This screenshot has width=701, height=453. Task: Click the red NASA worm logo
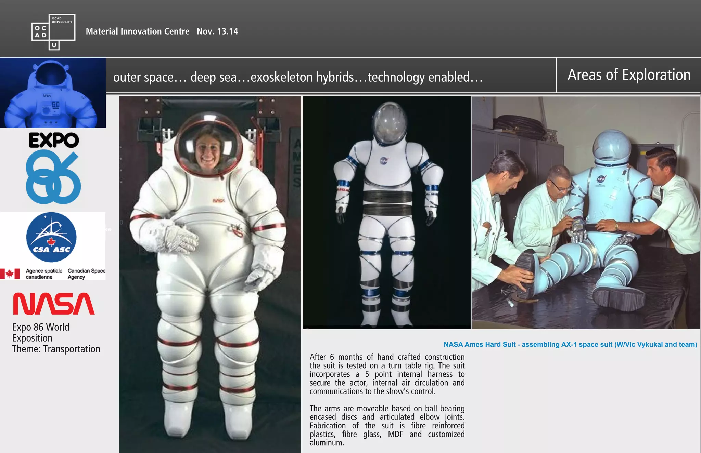[53, 304]
